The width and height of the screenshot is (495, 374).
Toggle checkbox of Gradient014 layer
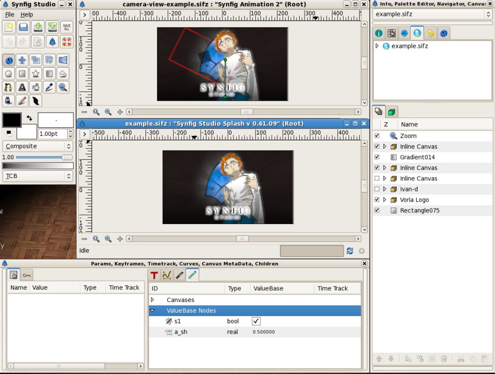377,157
